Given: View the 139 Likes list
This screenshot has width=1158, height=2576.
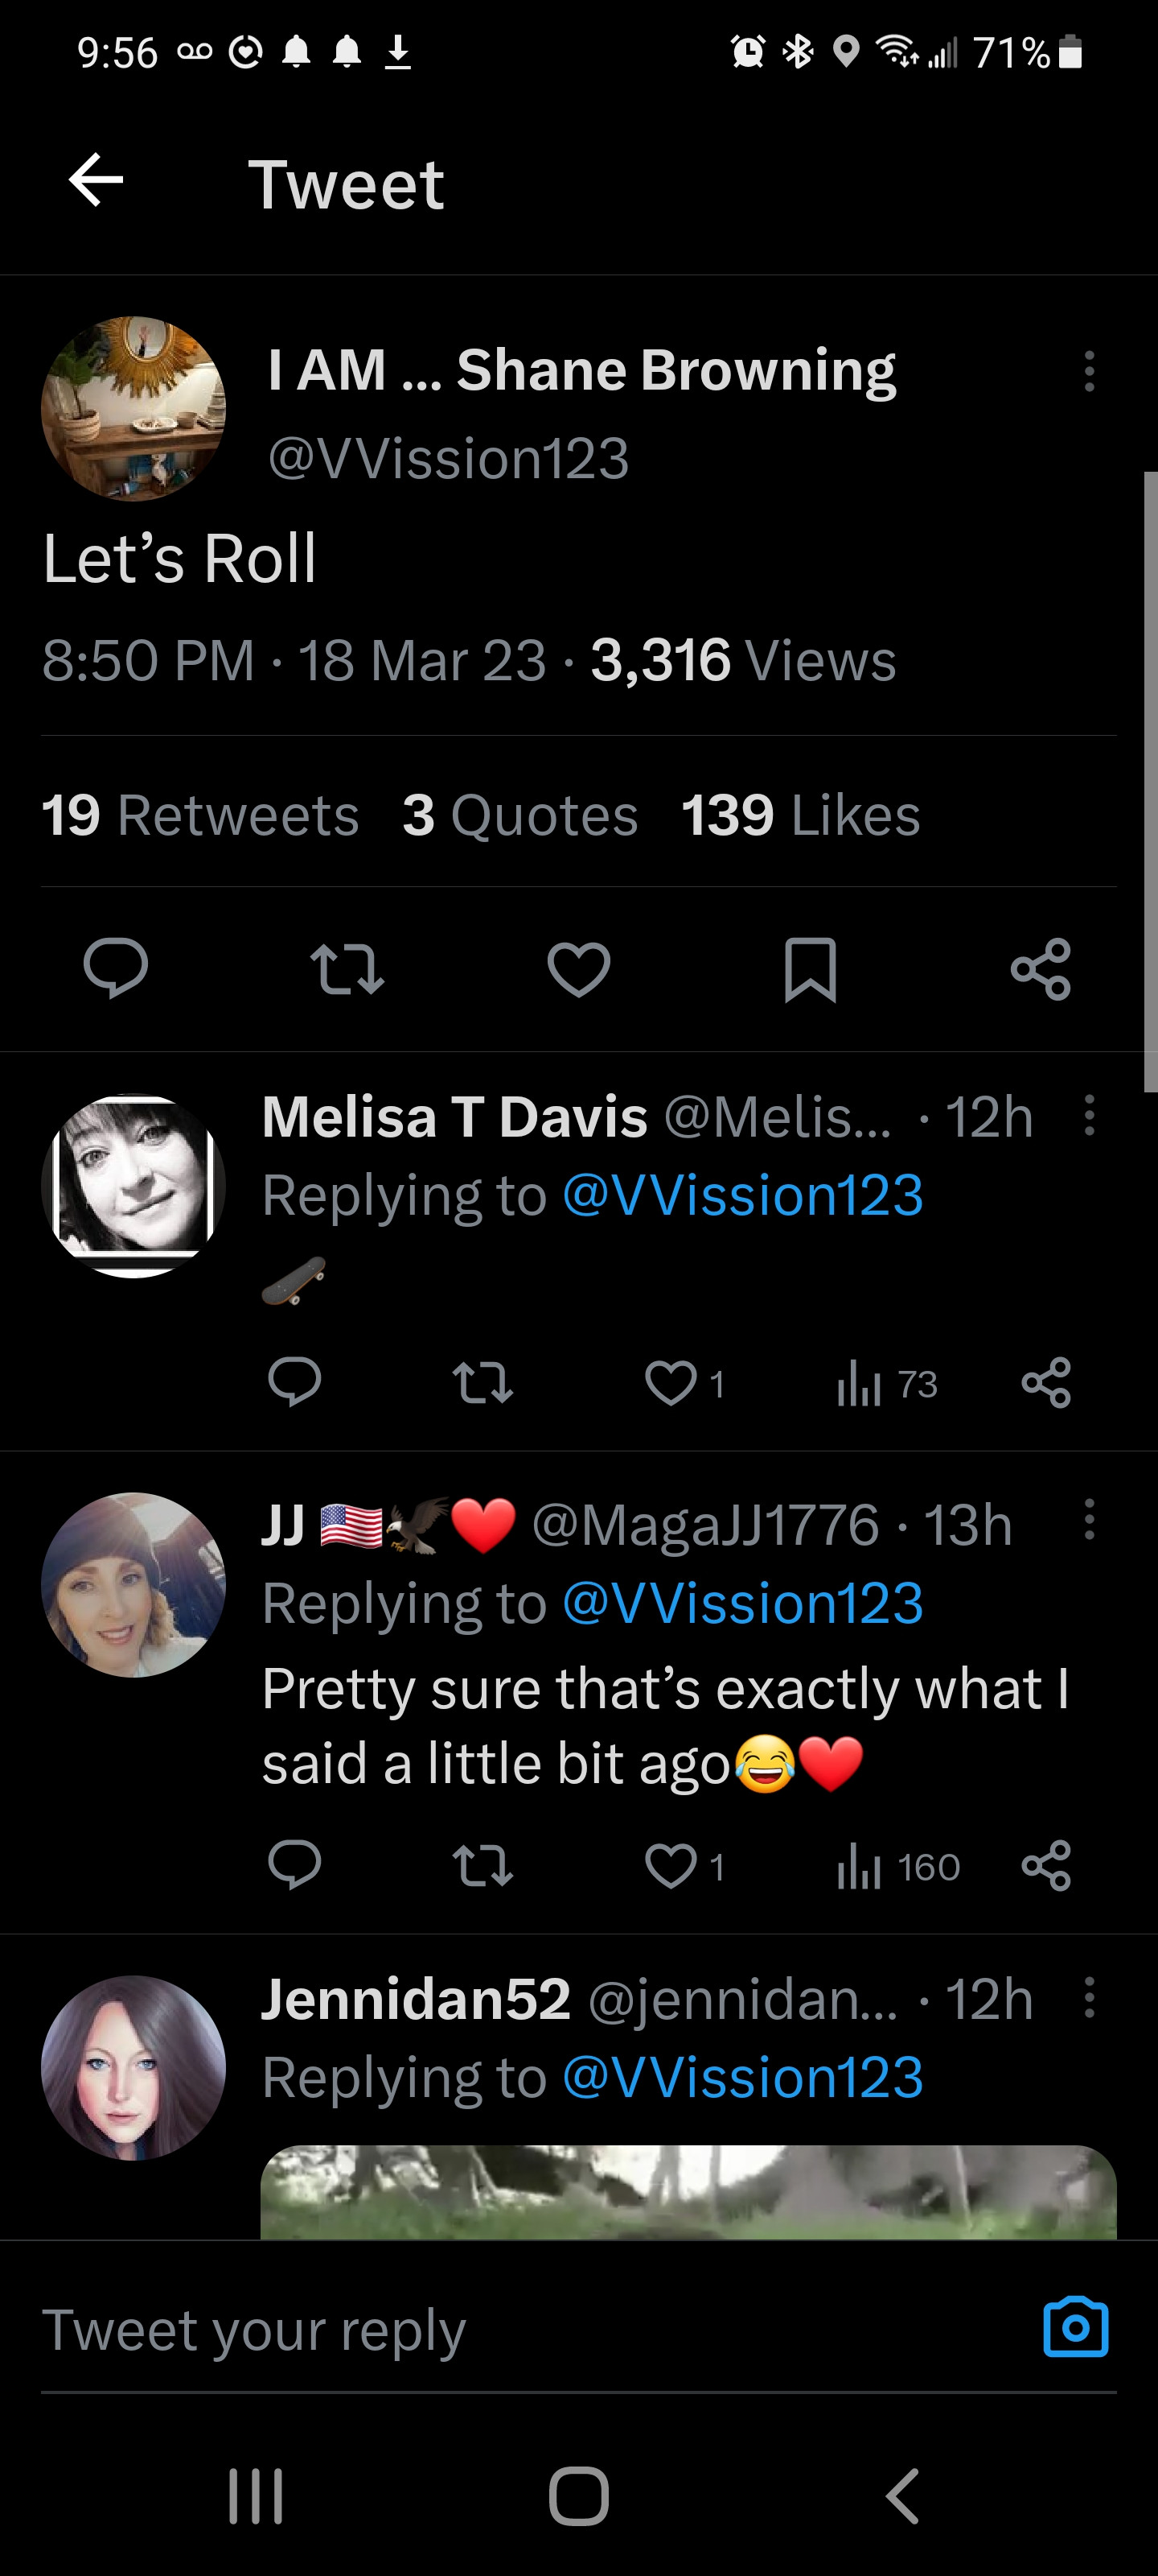Looking at the screenshot, I should click(800, 815).
